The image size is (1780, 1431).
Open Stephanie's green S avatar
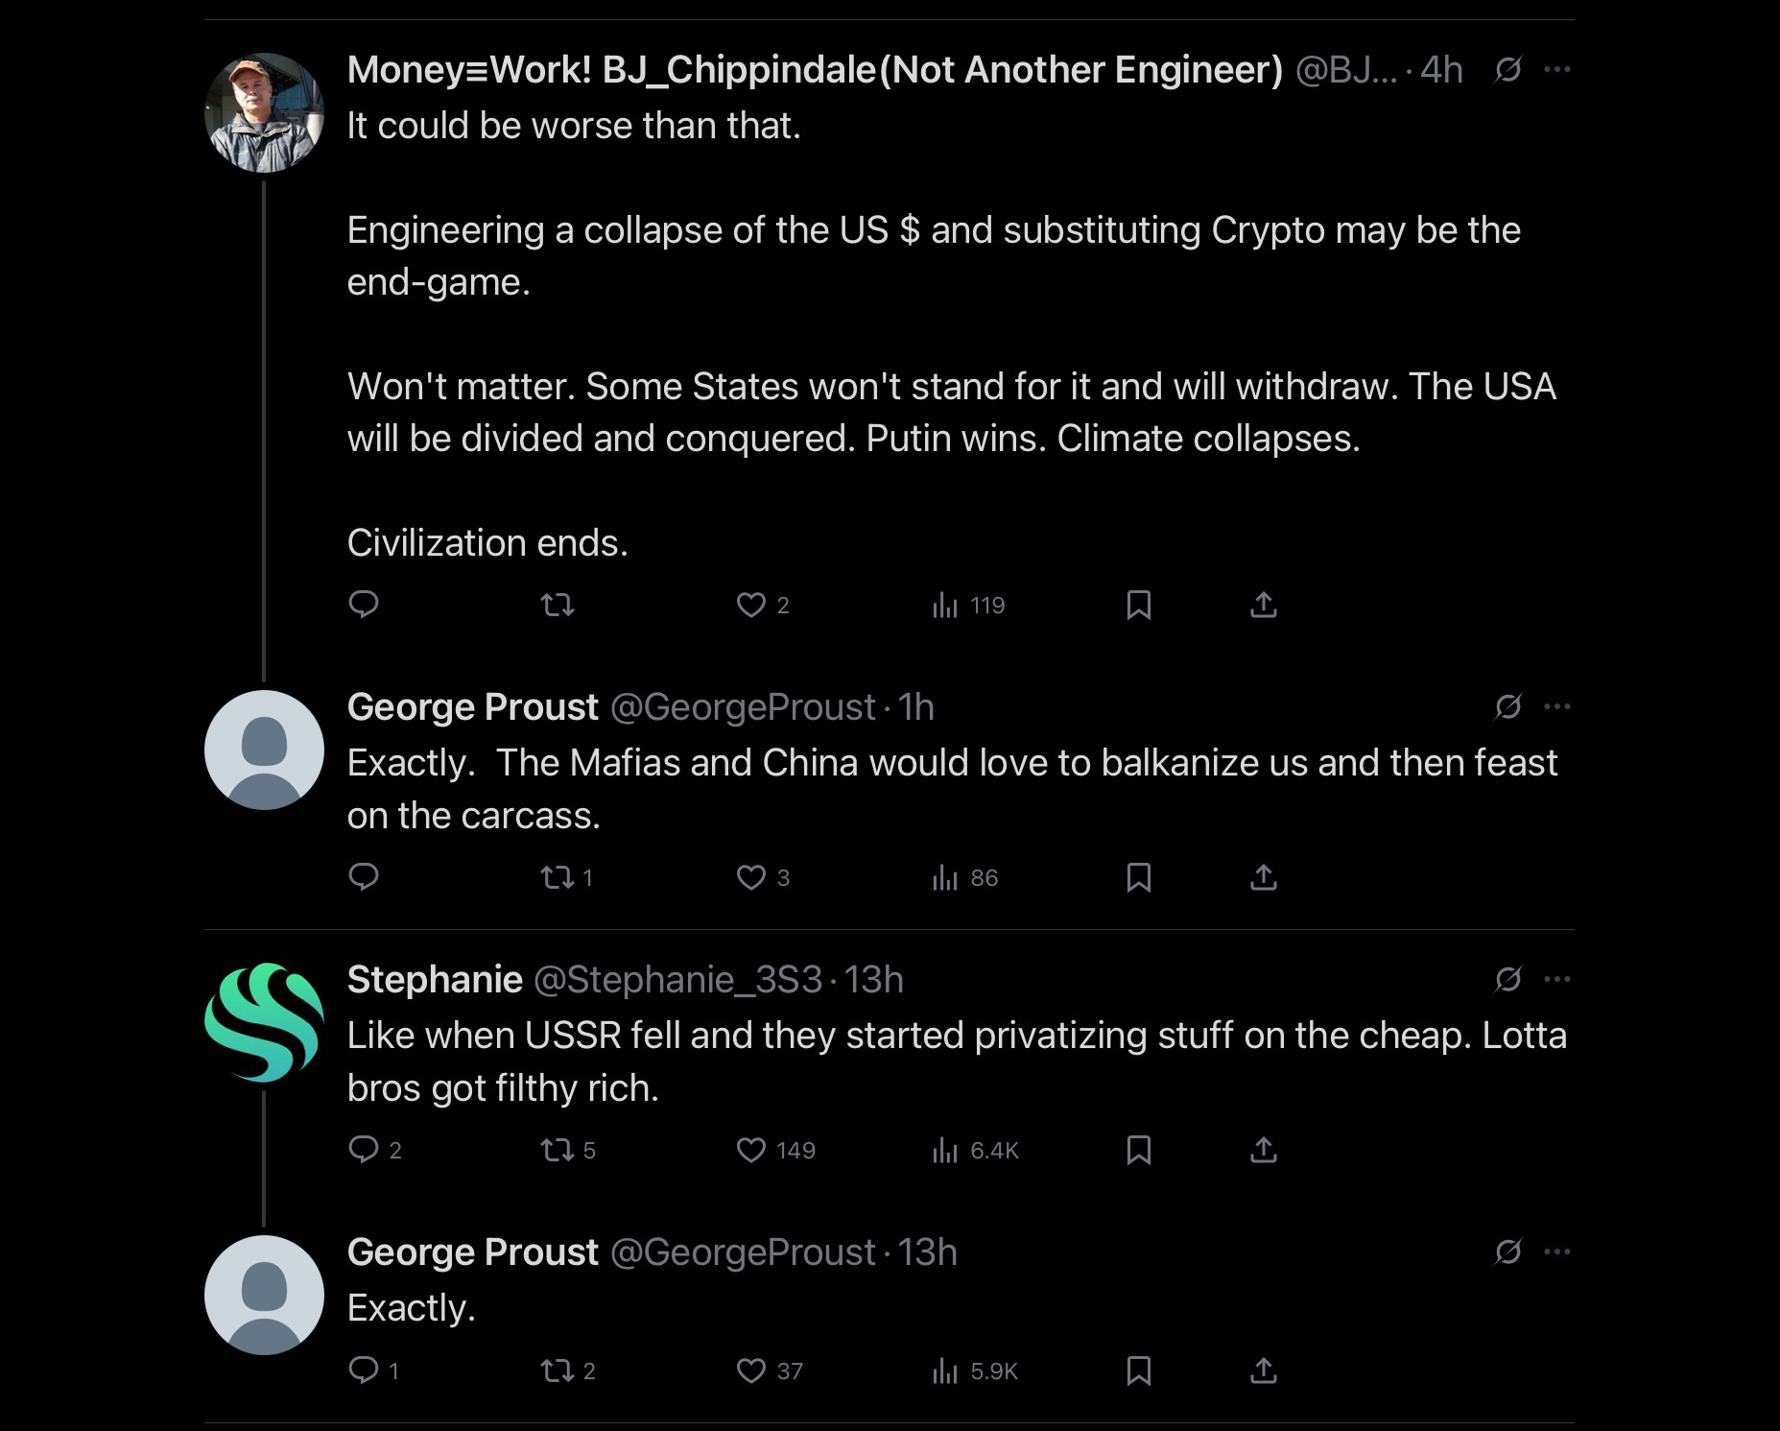tap(264, 1022)
